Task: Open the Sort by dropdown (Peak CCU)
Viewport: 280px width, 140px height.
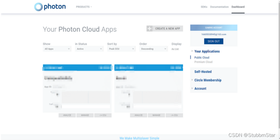Action: (x=121, y=49)
